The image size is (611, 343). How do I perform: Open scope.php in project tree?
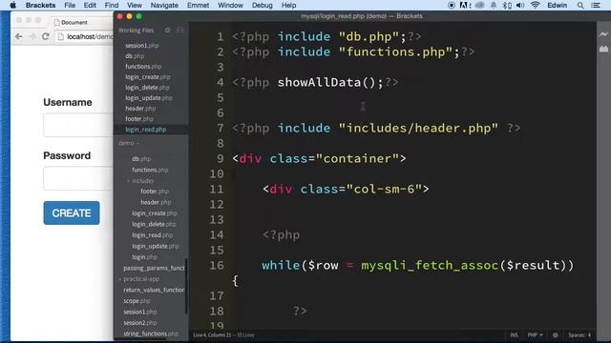(x=137, y=301)
